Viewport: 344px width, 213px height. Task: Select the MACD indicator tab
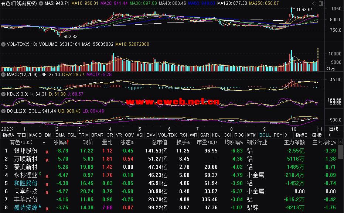35,135
